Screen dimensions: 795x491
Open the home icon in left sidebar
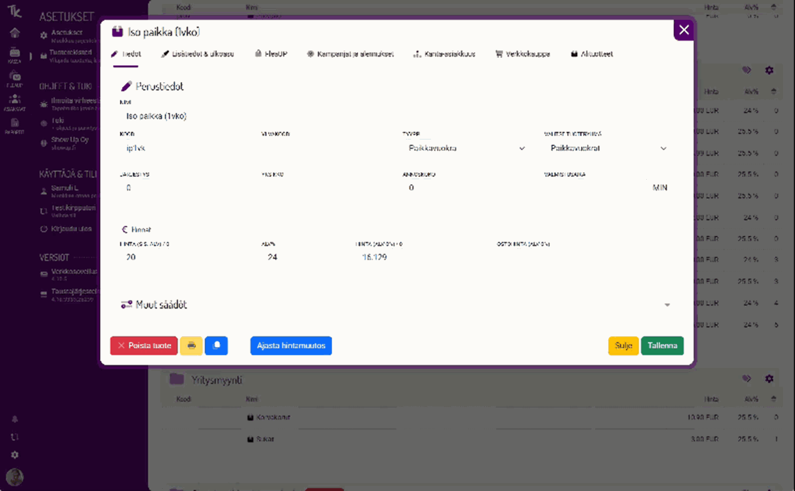[15, 32]
